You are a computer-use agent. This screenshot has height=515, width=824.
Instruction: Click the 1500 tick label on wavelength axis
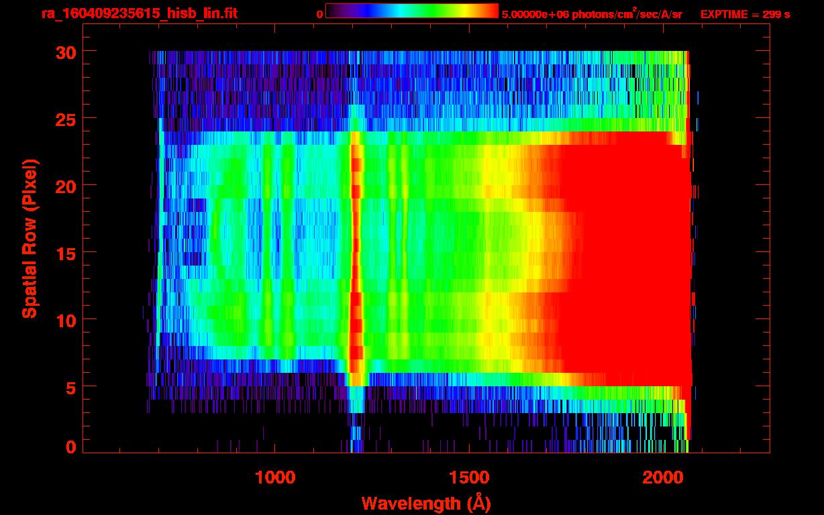(469, 477)
